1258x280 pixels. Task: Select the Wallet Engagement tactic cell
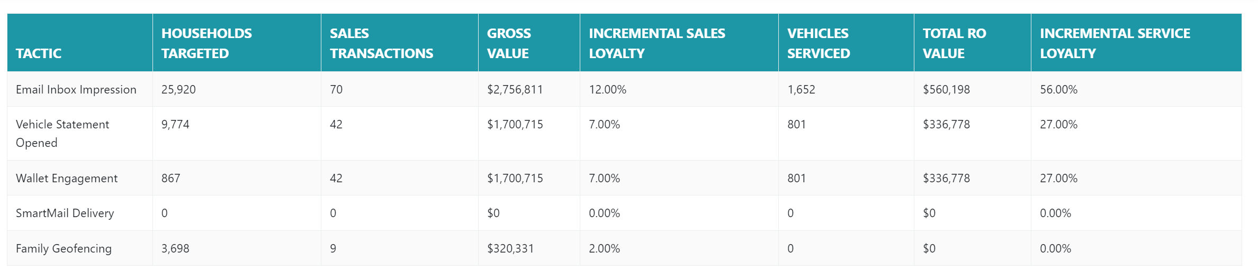[x=67, y=178]
